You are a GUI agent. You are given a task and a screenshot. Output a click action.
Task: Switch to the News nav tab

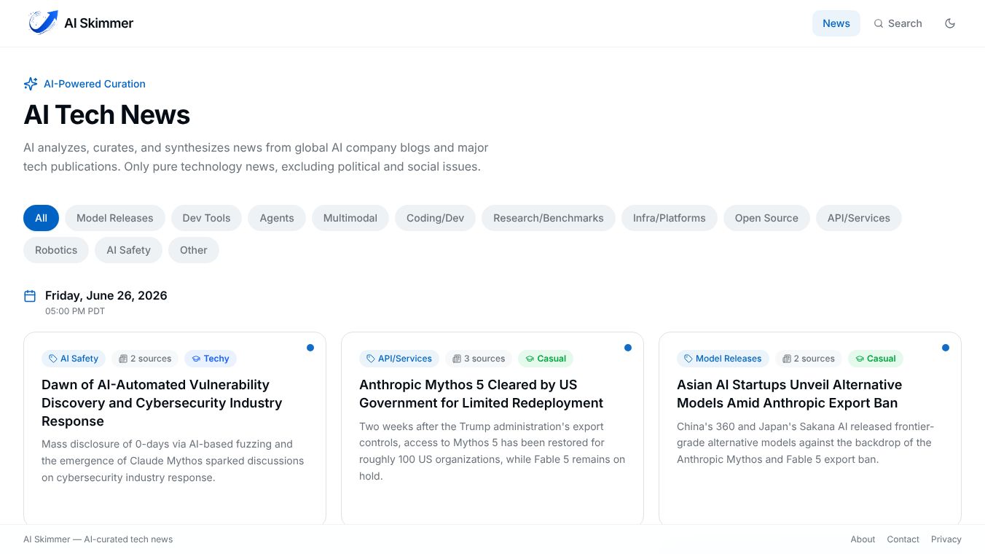[836, 23]
